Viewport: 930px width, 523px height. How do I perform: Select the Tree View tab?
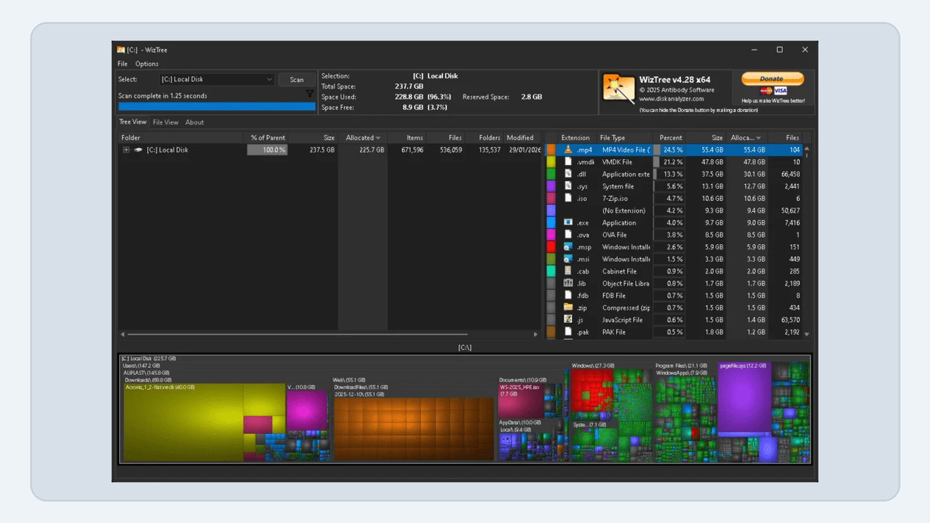point(133,122)
